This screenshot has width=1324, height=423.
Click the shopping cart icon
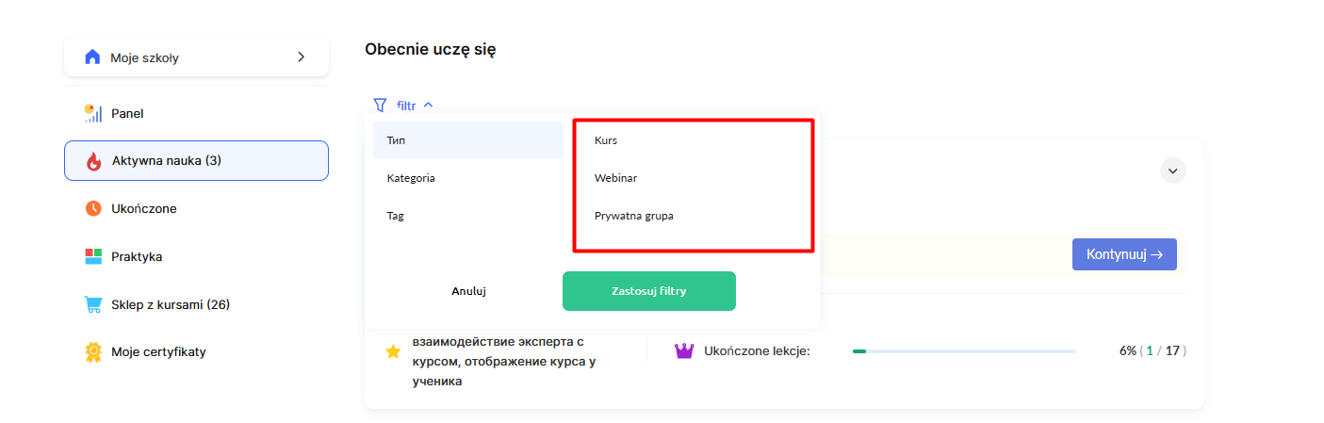(93, 304)
